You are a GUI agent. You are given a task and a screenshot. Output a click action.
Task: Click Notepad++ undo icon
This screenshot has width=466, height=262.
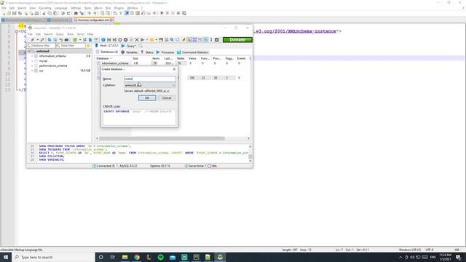pyautogui.click(x=63, y=13)
